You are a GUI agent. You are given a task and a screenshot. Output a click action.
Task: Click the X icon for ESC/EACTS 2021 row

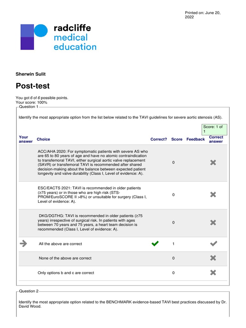pyautogui.click(x=213, y=194)
